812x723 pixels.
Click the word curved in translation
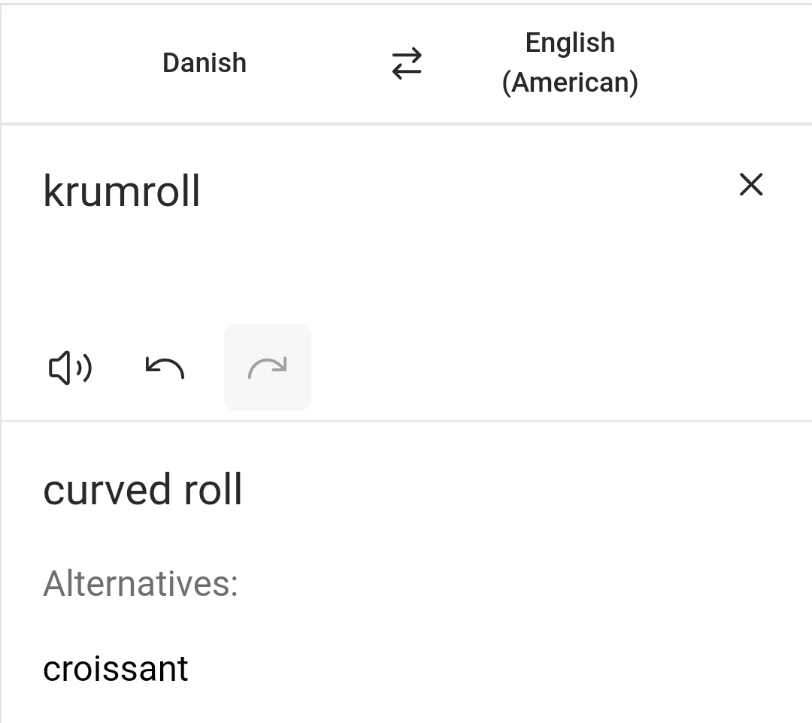[x=107, y=489]
